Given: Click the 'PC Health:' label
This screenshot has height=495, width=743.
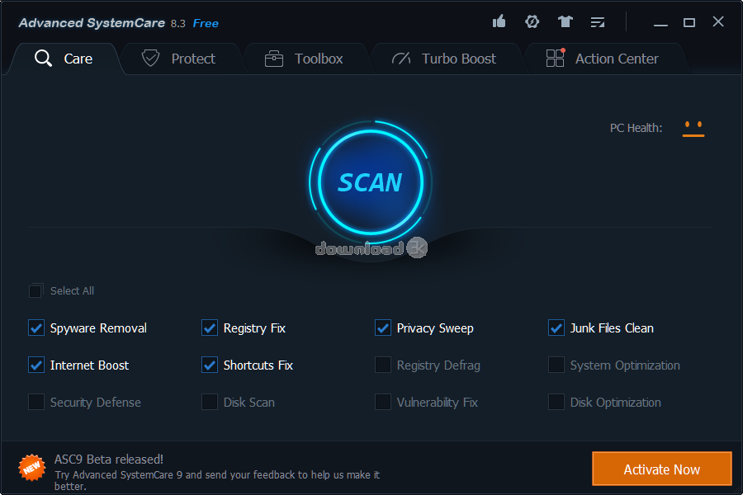Looking at the screenshot, I should point(636,128).
